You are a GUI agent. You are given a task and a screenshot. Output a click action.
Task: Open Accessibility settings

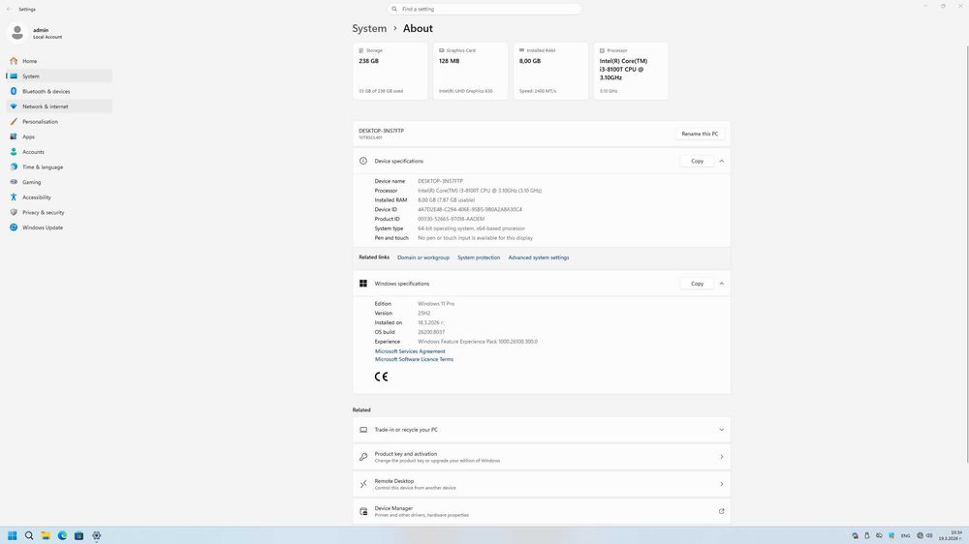tap(59, 196)
